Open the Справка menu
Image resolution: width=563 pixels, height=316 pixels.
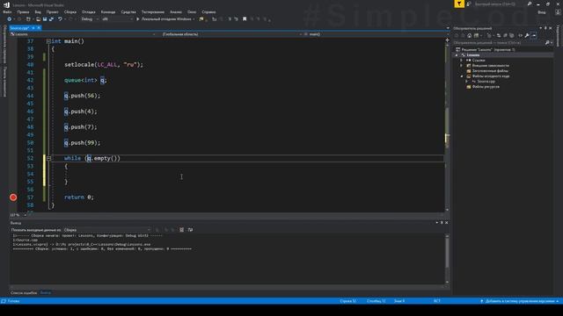point(208,11)
